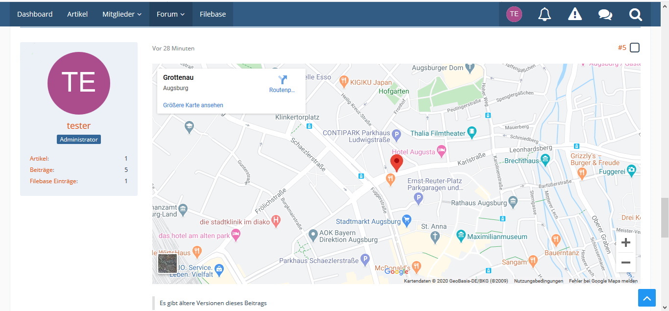Click the Grottenau place title in map card
Image resolution: width=669 pixels, height=311 pixels.
[178, 77]
